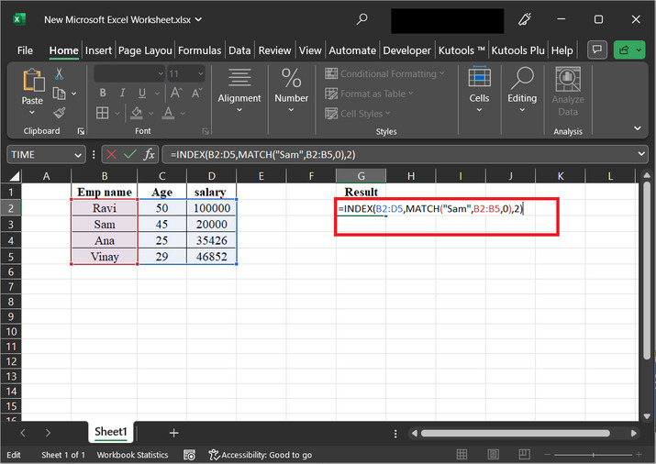Add a new sheet with plus icon

click(173, 432)
